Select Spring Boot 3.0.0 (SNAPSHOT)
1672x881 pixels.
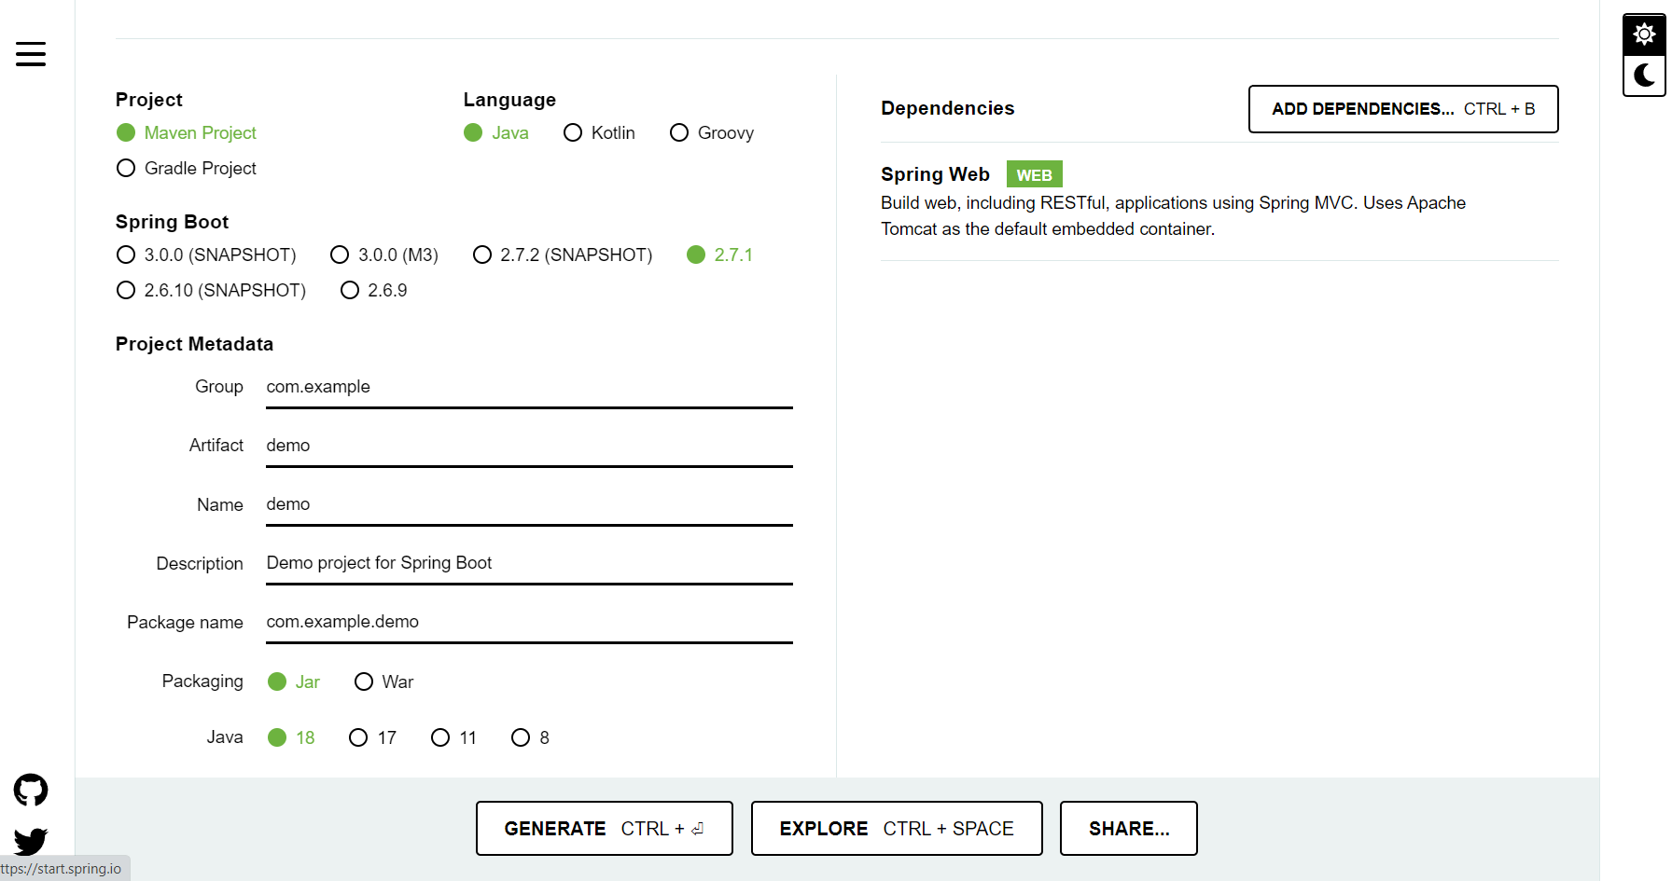[206, 255]
